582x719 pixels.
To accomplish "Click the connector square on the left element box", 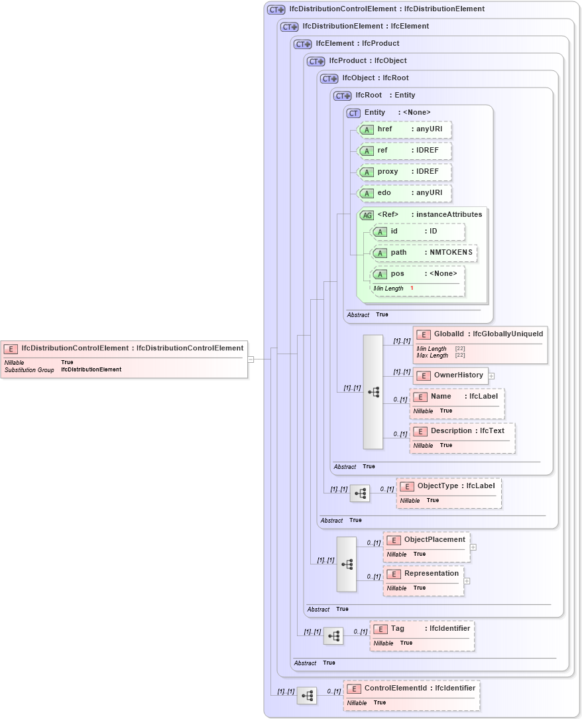I will click(250, 359).
